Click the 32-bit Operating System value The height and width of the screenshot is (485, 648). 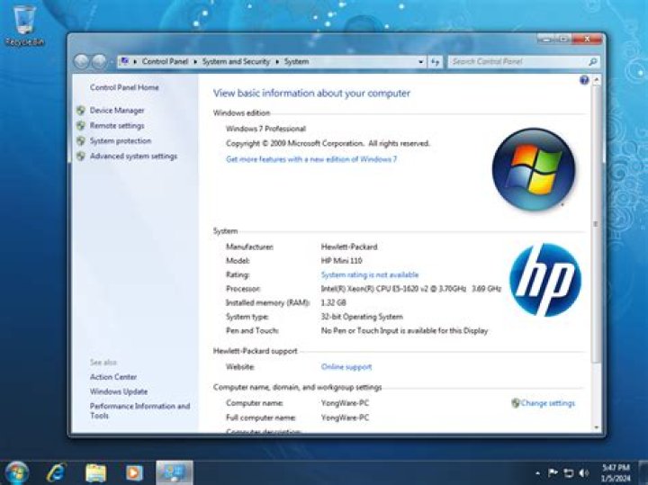[362, 317]
